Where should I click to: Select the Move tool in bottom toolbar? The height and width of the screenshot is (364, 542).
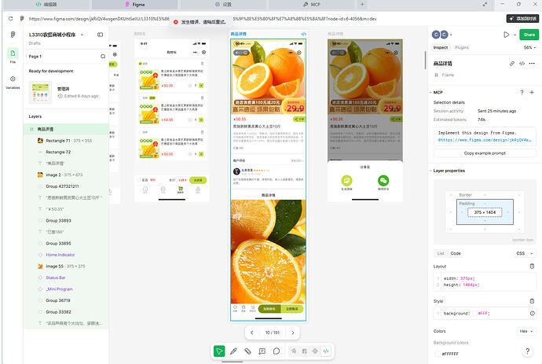click(219, 351)
